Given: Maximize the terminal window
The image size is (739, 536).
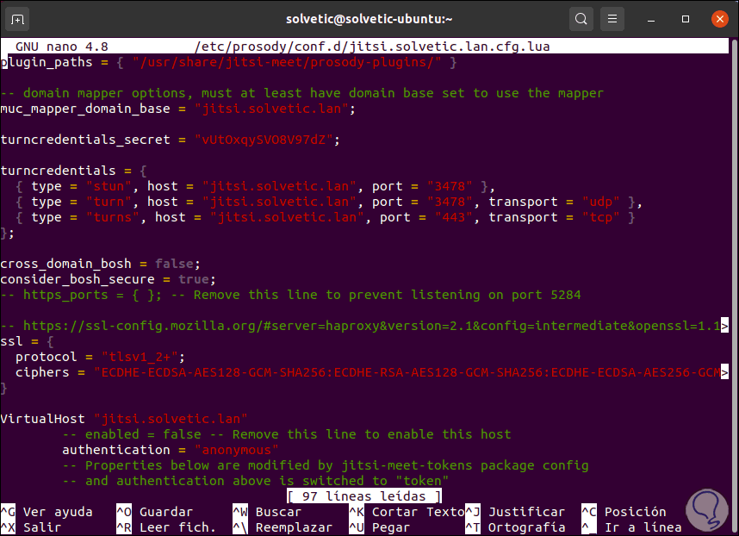Looking at the screenshot, I should pyautogui.click(x=686, y=19).
